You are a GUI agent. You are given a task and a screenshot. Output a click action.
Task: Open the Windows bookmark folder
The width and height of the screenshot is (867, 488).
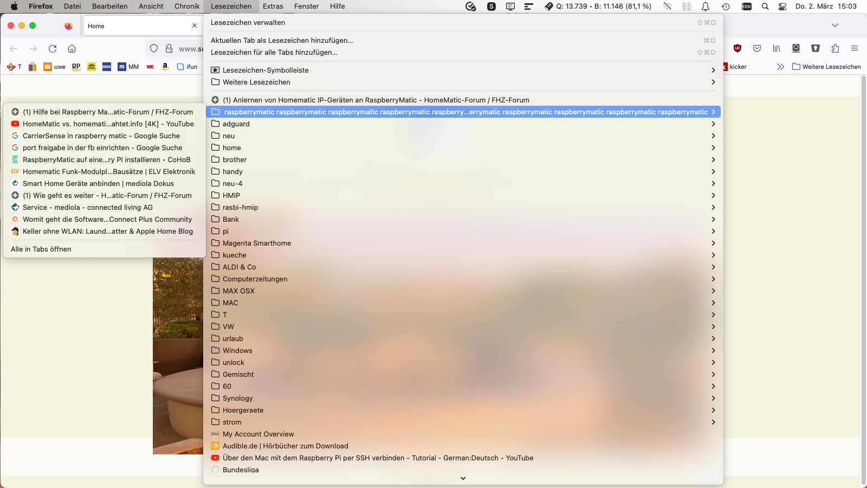[463, 350]
